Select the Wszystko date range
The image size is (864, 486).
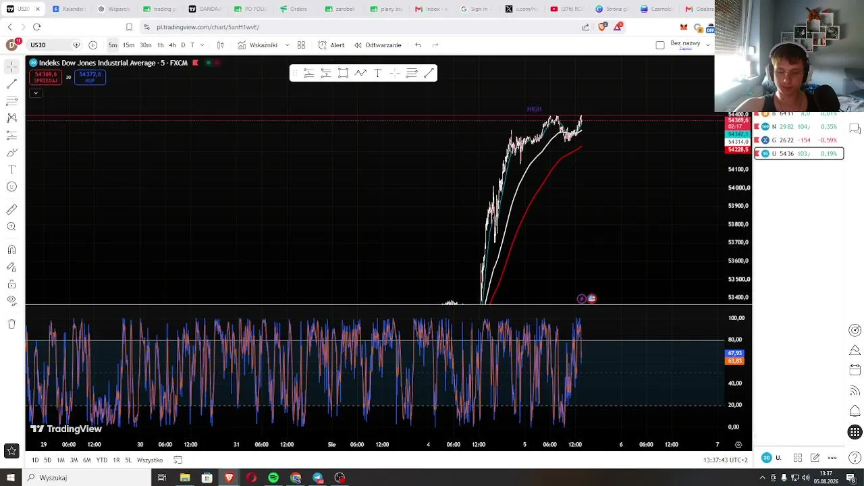tap(150, 460)
